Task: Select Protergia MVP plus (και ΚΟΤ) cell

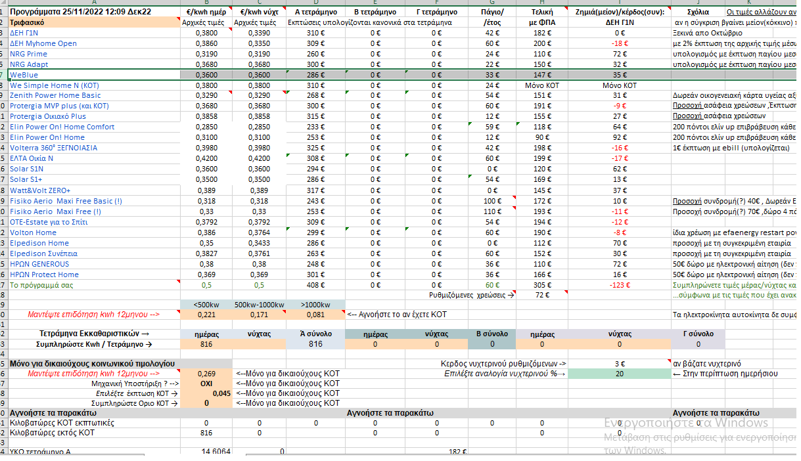Action: coord(95,106)
